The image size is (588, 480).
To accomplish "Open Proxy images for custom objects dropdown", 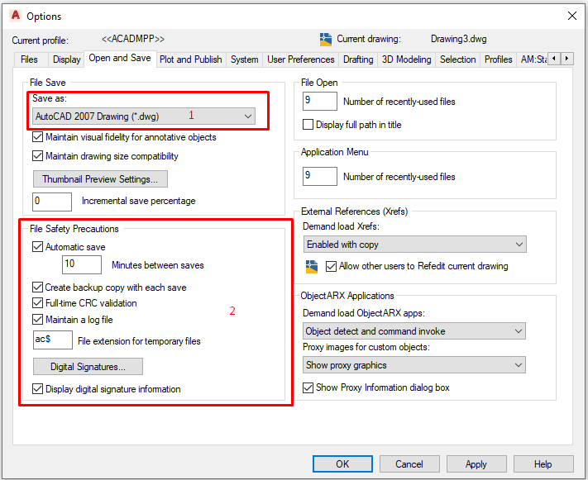I will click(414, 365).
